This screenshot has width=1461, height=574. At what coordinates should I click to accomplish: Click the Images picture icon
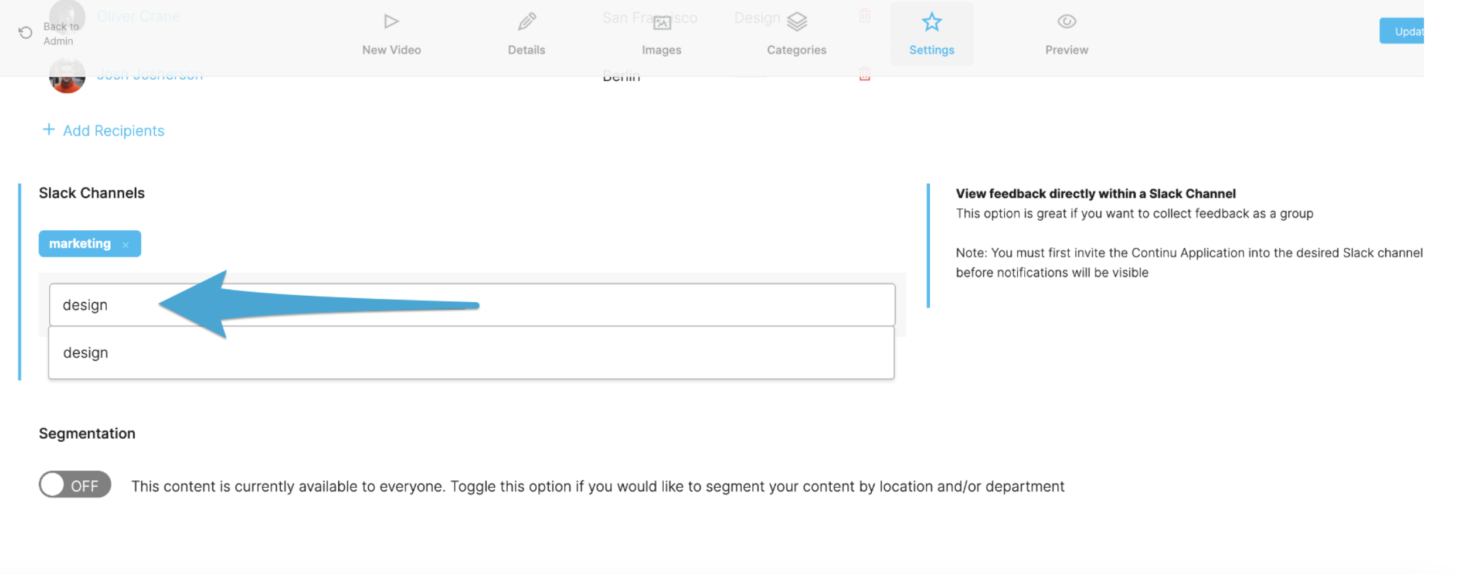tap(662, 23)
